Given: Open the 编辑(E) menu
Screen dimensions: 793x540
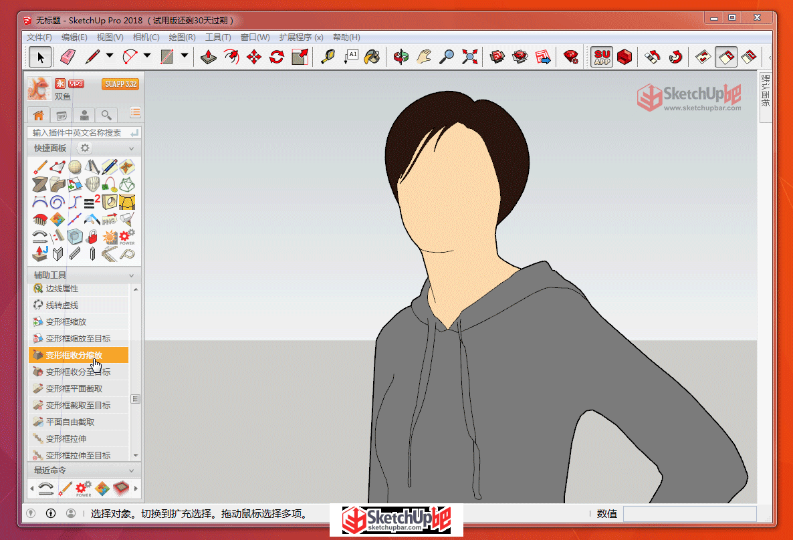Looking at the screenshot, I should 74,37.
